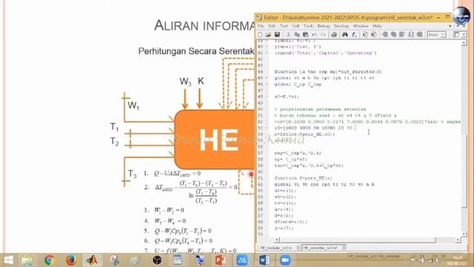
Task: Click the debug Step In icon
Action: [393, 35]
